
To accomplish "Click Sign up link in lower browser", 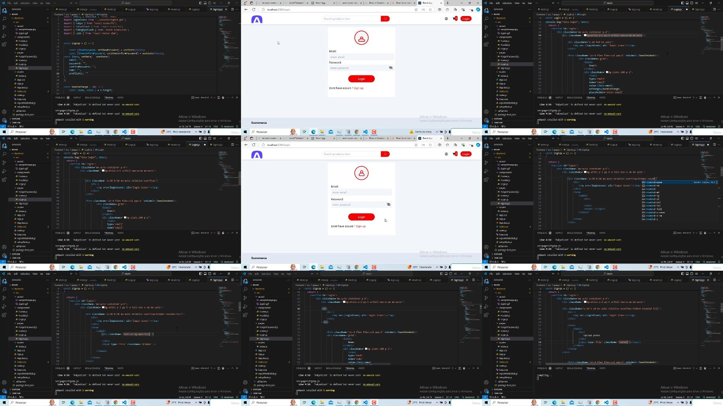I will [x=361, y=226].
